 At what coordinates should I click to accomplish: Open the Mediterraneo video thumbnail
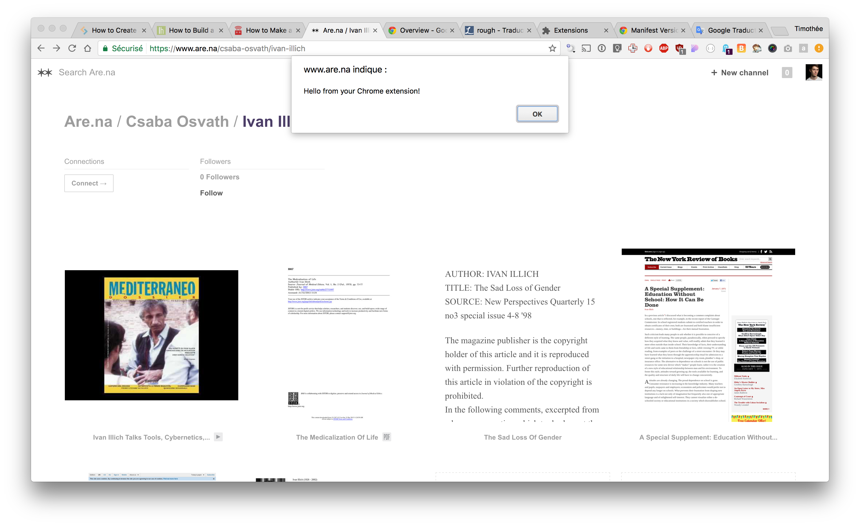coord(152,335)
